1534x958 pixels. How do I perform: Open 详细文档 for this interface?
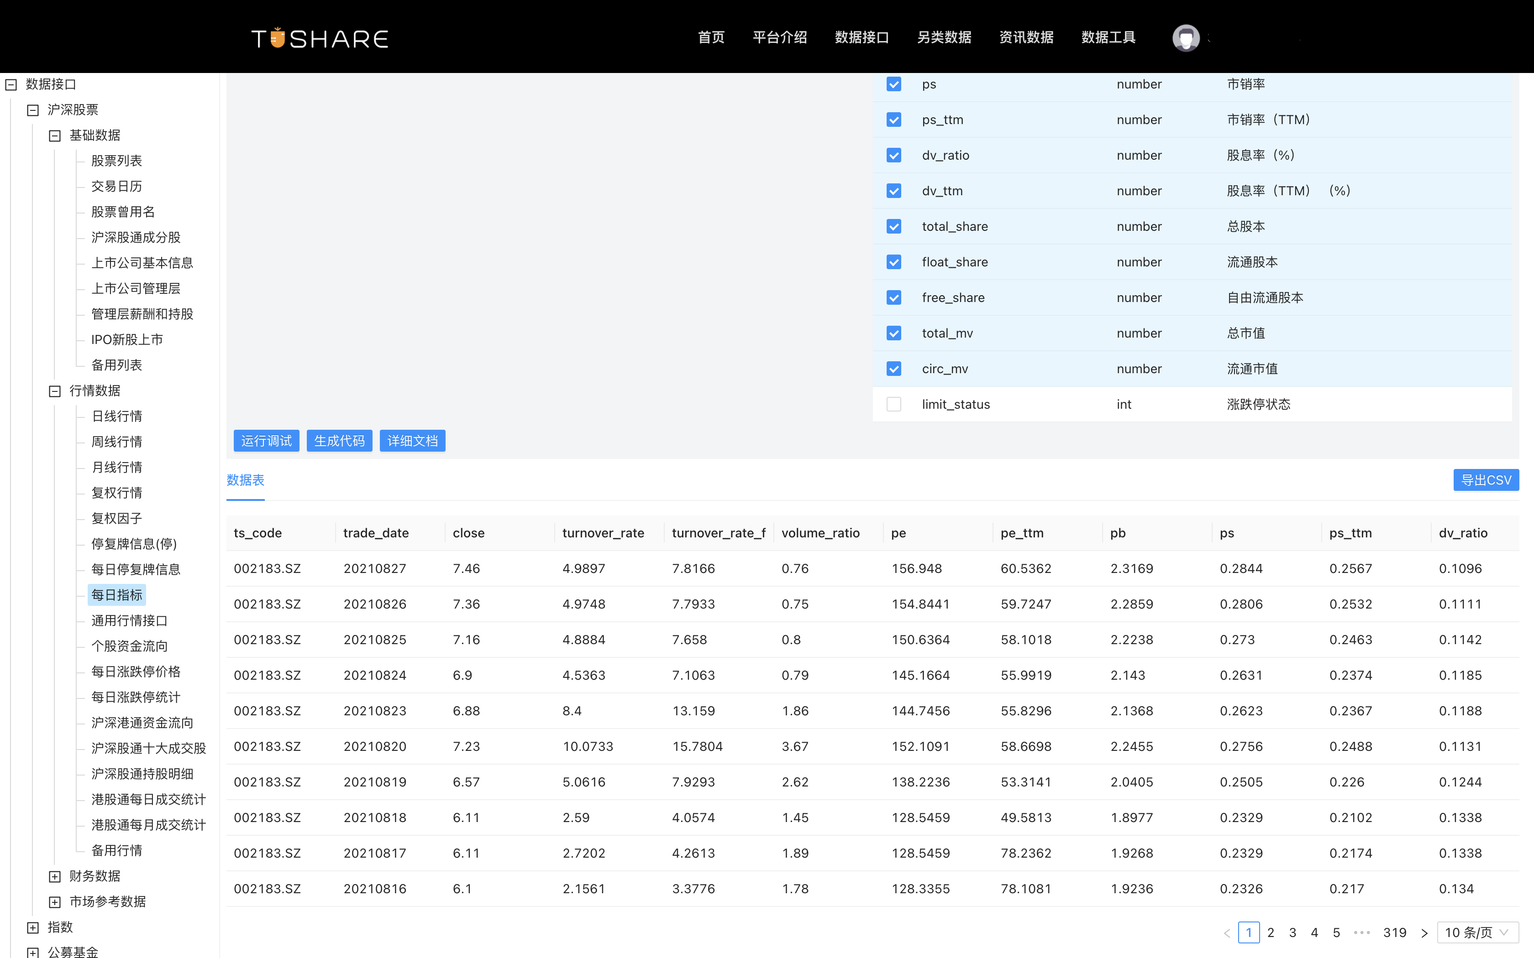pos(412,440)
